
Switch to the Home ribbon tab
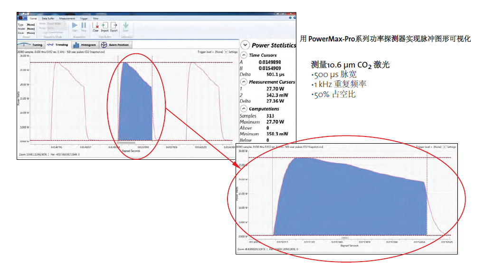(x=33, y=19)
